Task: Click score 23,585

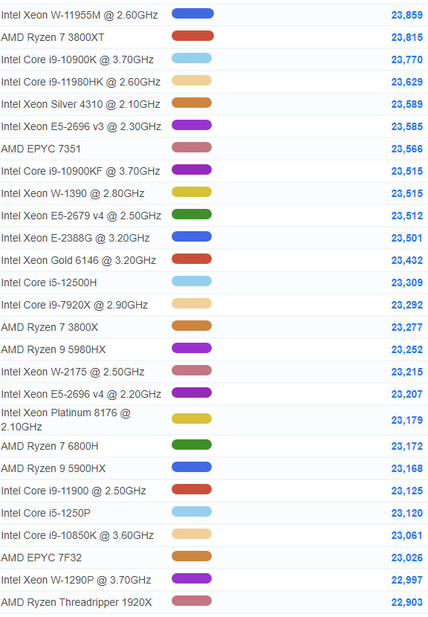Action: coord(406,126)
